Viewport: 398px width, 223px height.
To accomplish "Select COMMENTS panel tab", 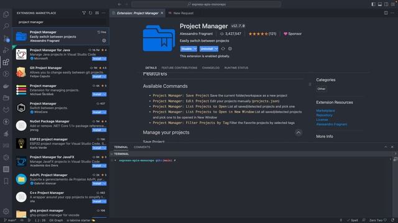I will pos(142,147).
